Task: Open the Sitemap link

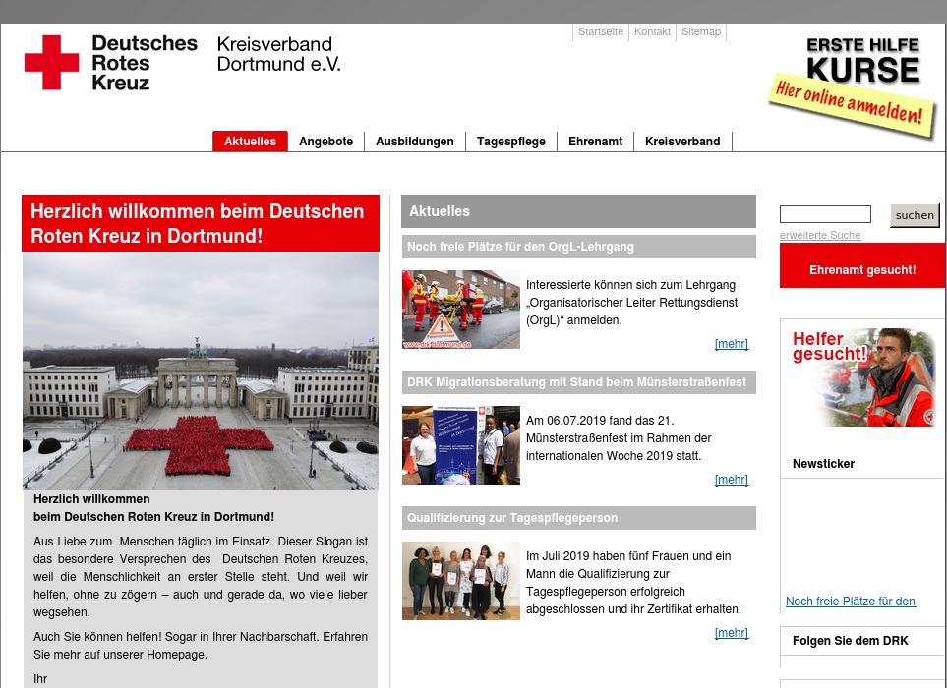Action: click(700, 31)
